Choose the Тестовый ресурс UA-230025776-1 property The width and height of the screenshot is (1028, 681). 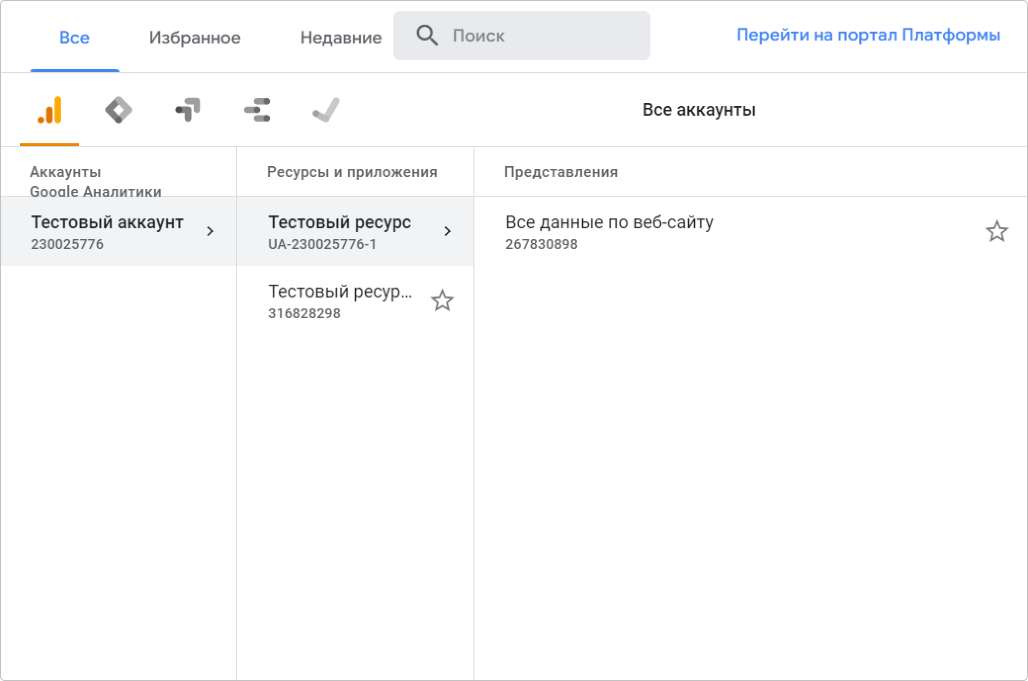click(340, 231)
